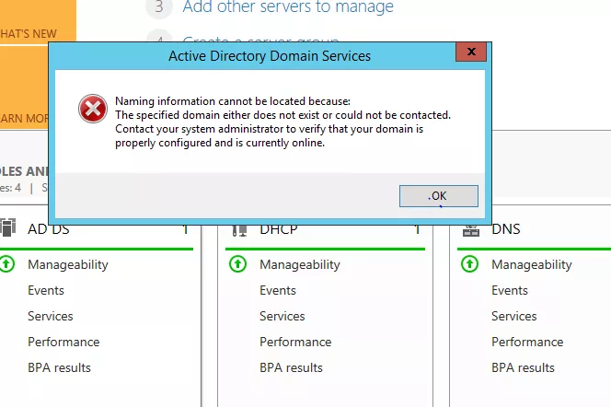Click the step 3 number circle
Viewport: 611px width, 407px height.
(x=159, y=7)
